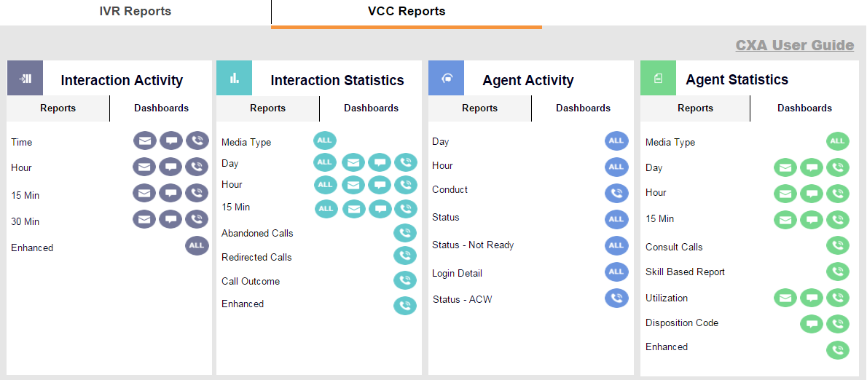Image resolution: width=867 pixels, height=380 pixels.
Task: Show Dashboards tab under Agent Statistics
Action: [804, 108]
